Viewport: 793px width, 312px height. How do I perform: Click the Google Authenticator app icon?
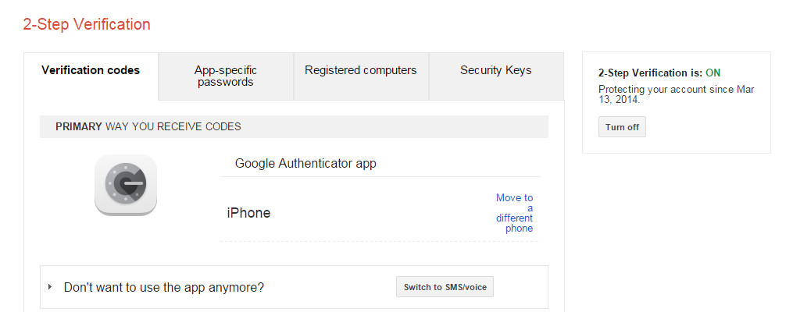126,185
